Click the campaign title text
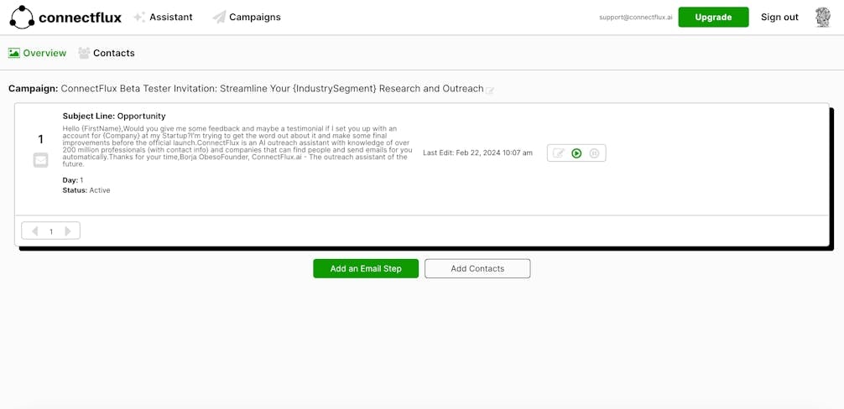 click(x=273, y=89)
